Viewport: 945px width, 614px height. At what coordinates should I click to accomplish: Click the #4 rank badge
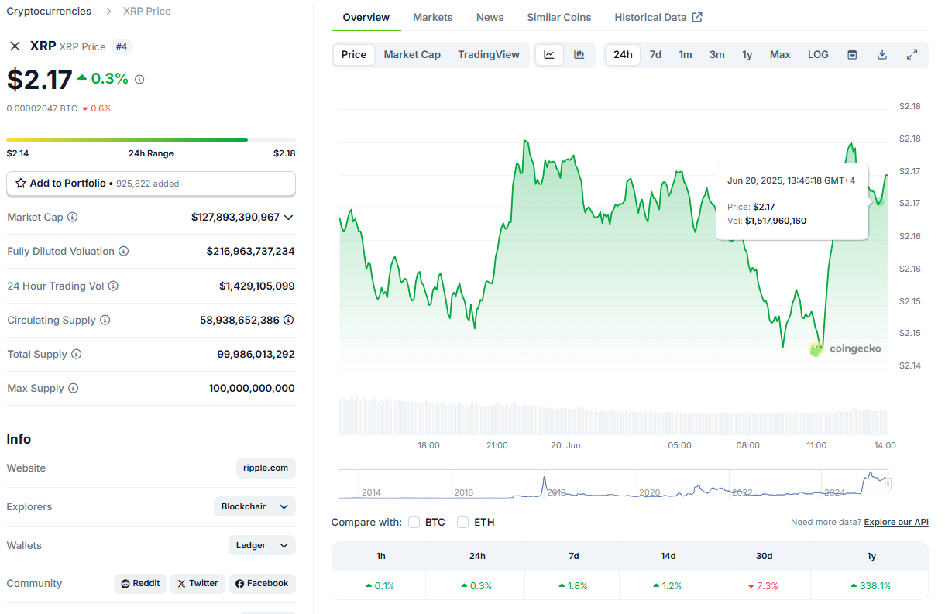[122, 46]
